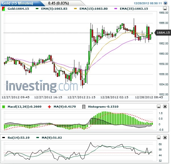Click the 0.8 MACD axis label
This screenshot has width=171, height=164.
pos(160,119)
